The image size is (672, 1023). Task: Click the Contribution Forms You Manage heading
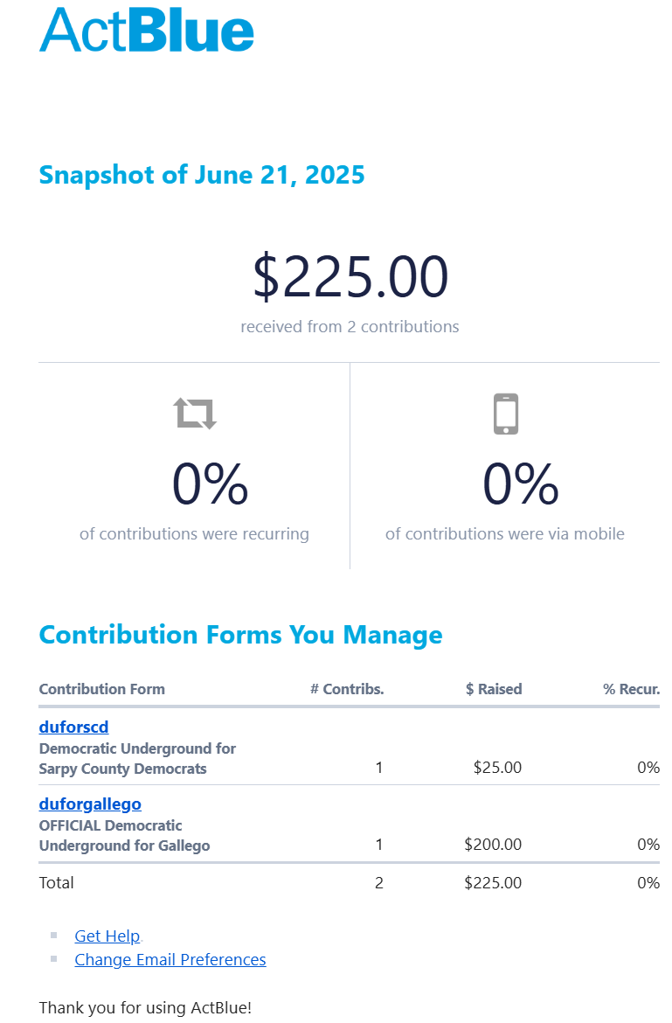pyautogui.click(x=240, y=635)
